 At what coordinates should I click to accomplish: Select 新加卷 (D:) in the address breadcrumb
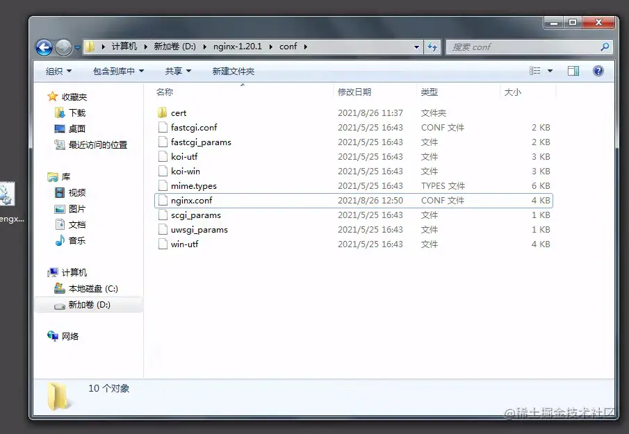coord(175,47)
